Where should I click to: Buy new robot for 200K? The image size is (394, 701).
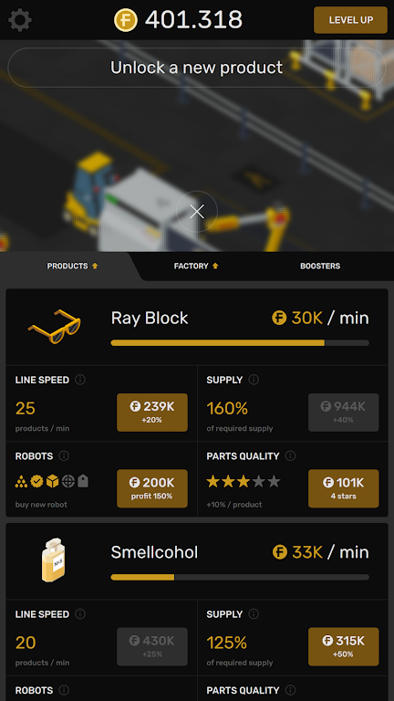coord(152,488)
